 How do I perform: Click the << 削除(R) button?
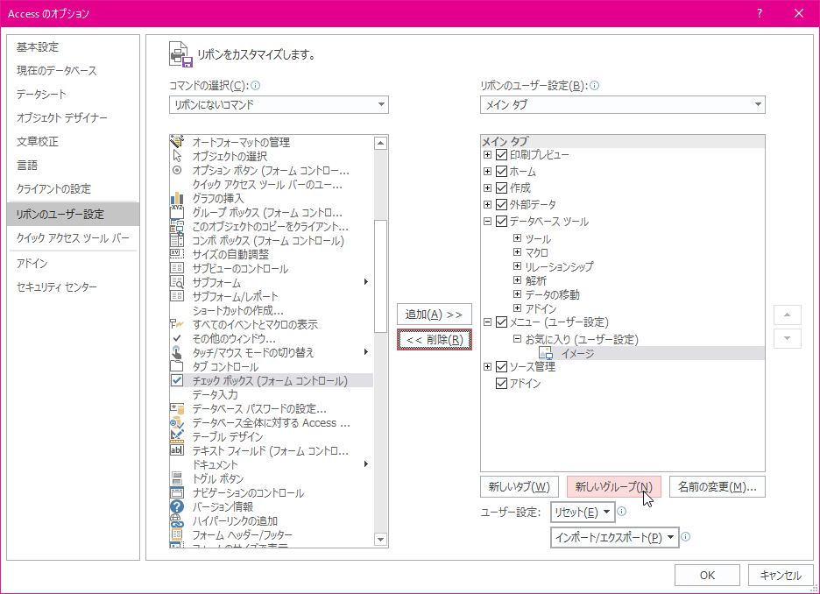(434, 340)
